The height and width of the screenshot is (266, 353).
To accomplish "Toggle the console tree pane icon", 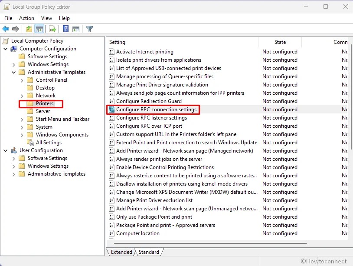I will 39,29.
